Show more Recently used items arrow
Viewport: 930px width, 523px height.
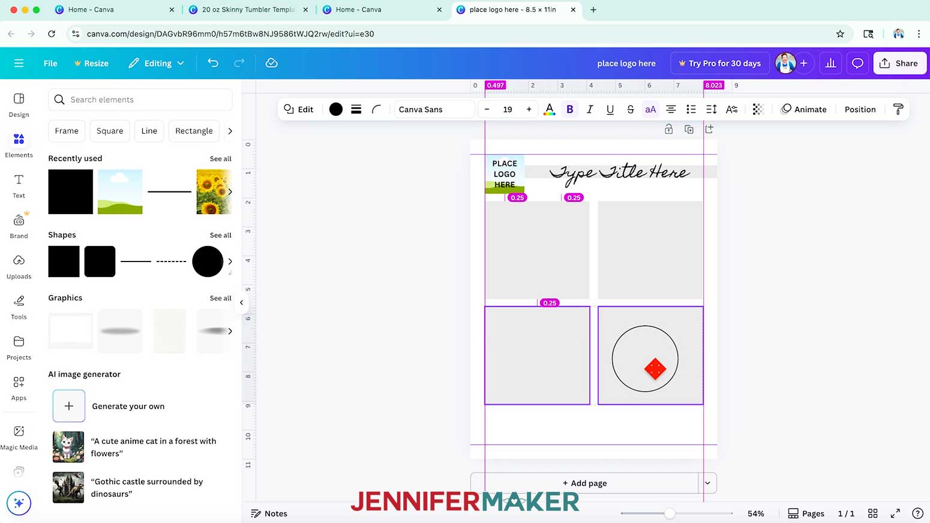230,192
